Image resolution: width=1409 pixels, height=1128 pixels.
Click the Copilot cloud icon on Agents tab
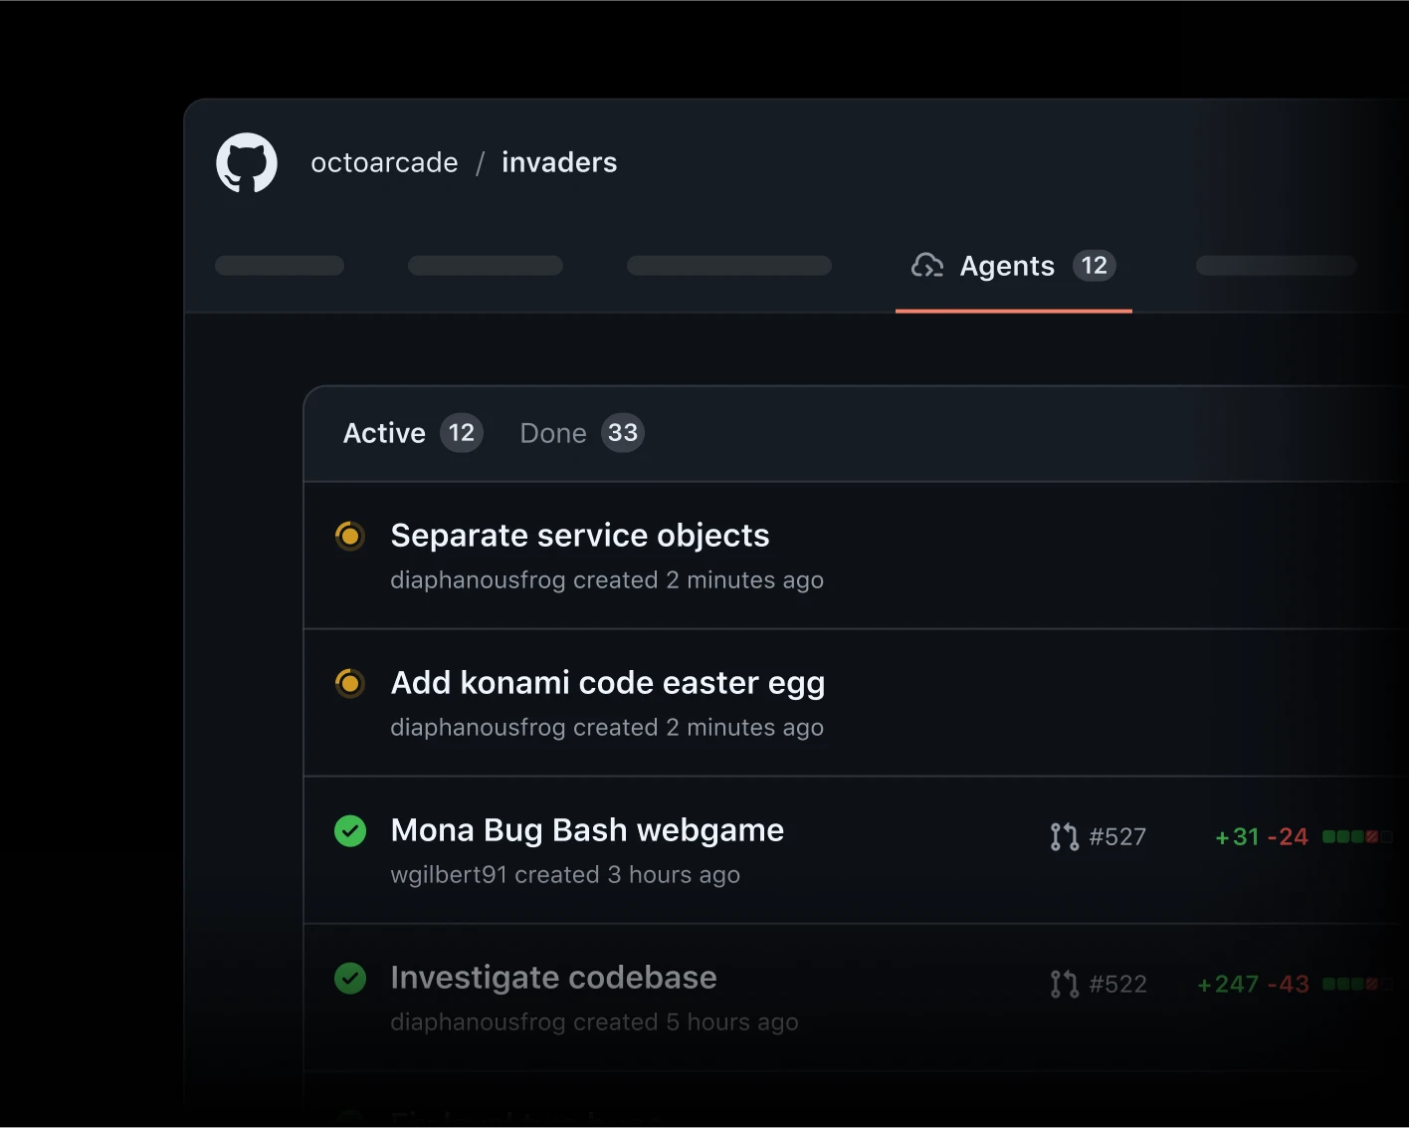pos(926,266)
